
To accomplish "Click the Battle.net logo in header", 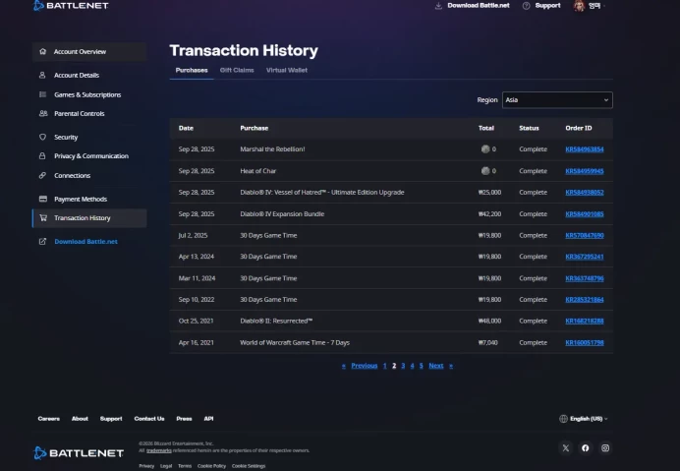I will (x=71, y=6).
